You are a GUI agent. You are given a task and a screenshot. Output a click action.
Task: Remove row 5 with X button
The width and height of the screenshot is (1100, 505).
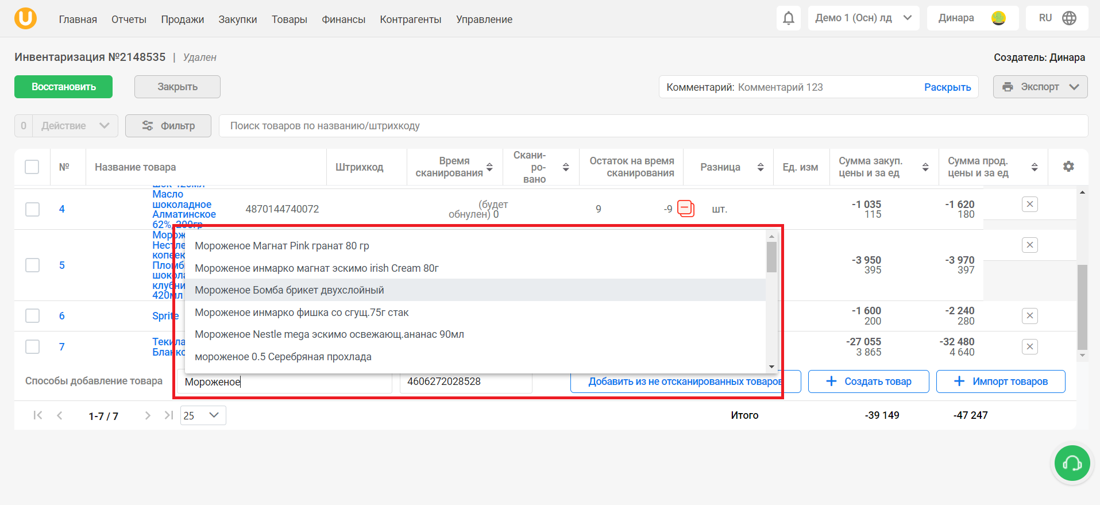pyautogui.click(x=1029, y=245)
